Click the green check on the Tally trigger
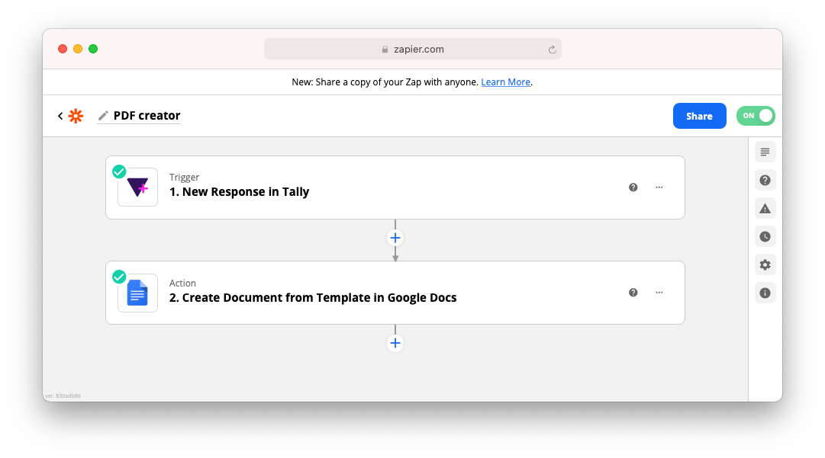825x458 pixels. coord(119,171)
